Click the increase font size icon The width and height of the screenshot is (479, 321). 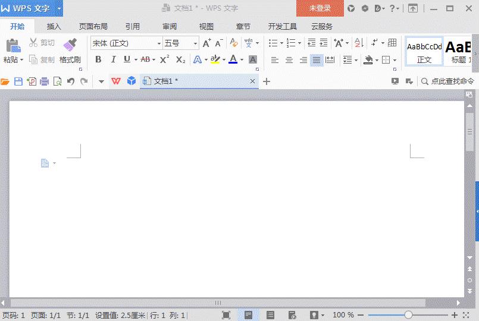click(206, 43)
